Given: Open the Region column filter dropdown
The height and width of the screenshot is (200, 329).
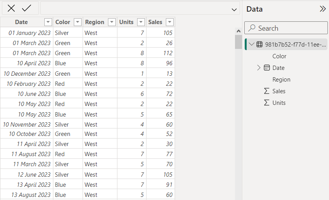Looking at the screenshot, I should pyautogui.click(x=112, y=22).
